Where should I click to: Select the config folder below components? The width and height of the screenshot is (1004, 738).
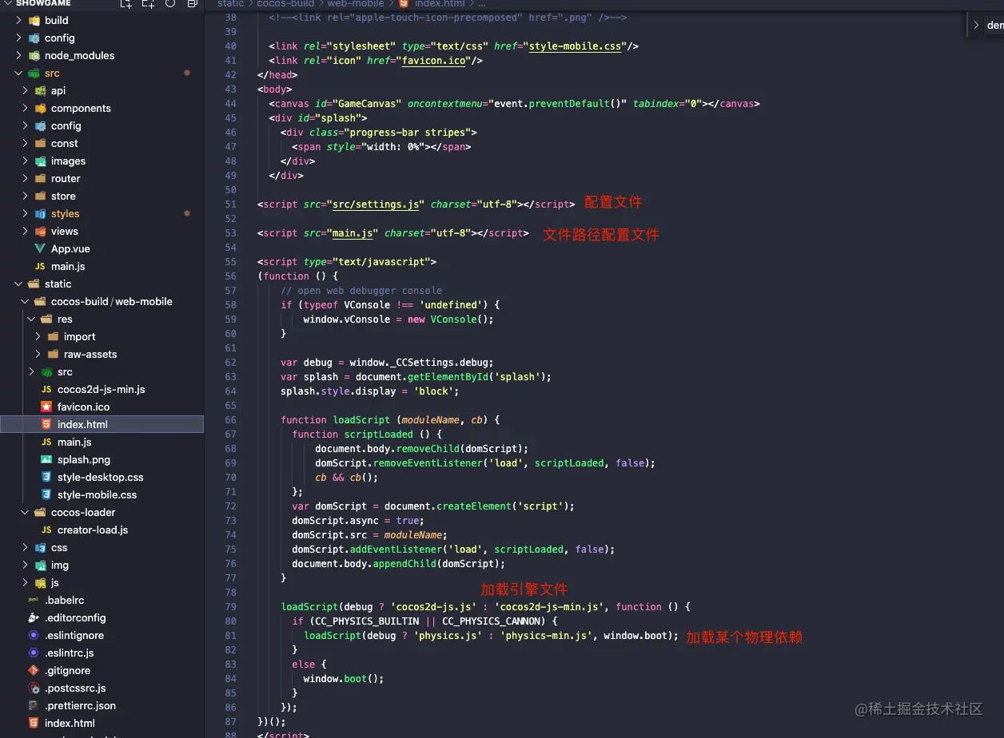(102, 125)
